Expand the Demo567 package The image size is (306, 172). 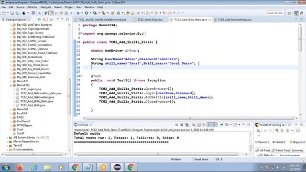[x=11, y=109]
